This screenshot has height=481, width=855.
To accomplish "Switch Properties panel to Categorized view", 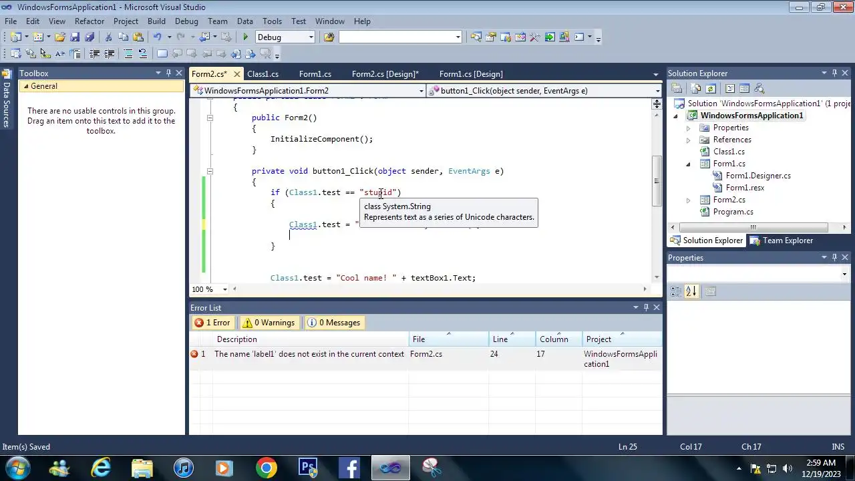I will (676, 291).
